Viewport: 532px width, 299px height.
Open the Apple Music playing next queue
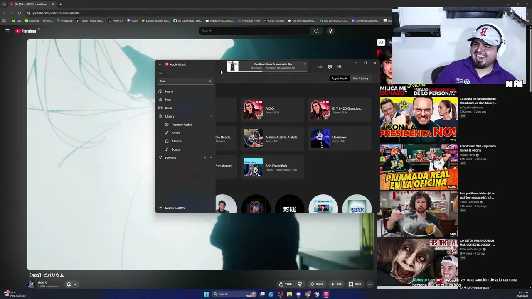coord(340,66)
